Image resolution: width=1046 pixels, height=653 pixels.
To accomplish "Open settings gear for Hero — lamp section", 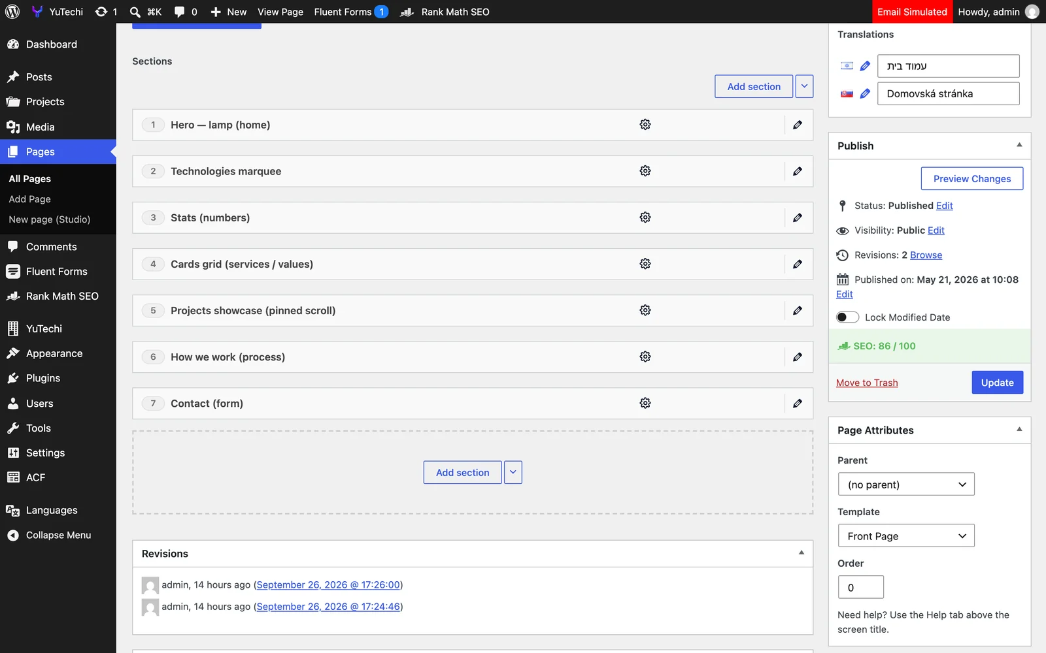I will pos(645,125).
